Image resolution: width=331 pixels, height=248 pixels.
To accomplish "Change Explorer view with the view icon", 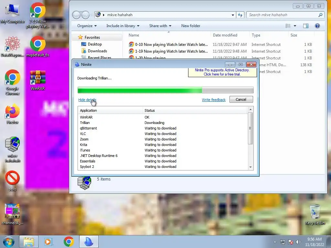I will 288,26.
